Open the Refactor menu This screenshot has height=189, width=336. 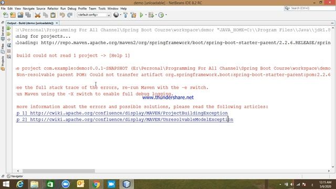(x=52, y=8)
